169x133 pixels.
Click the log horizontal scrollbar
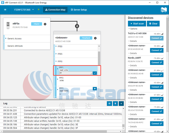pyautogui.click(x=55, y=131)
